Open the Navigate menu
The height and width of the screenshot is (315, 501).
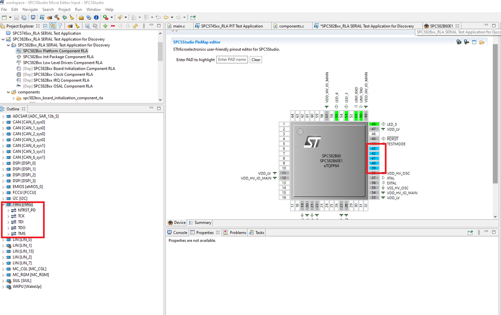click(x=30, y=10)
